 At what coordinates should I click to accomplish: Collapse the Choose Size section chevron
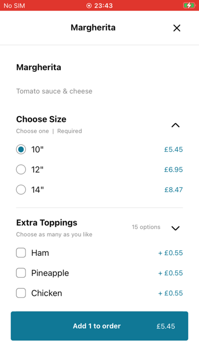click(175, 125)
